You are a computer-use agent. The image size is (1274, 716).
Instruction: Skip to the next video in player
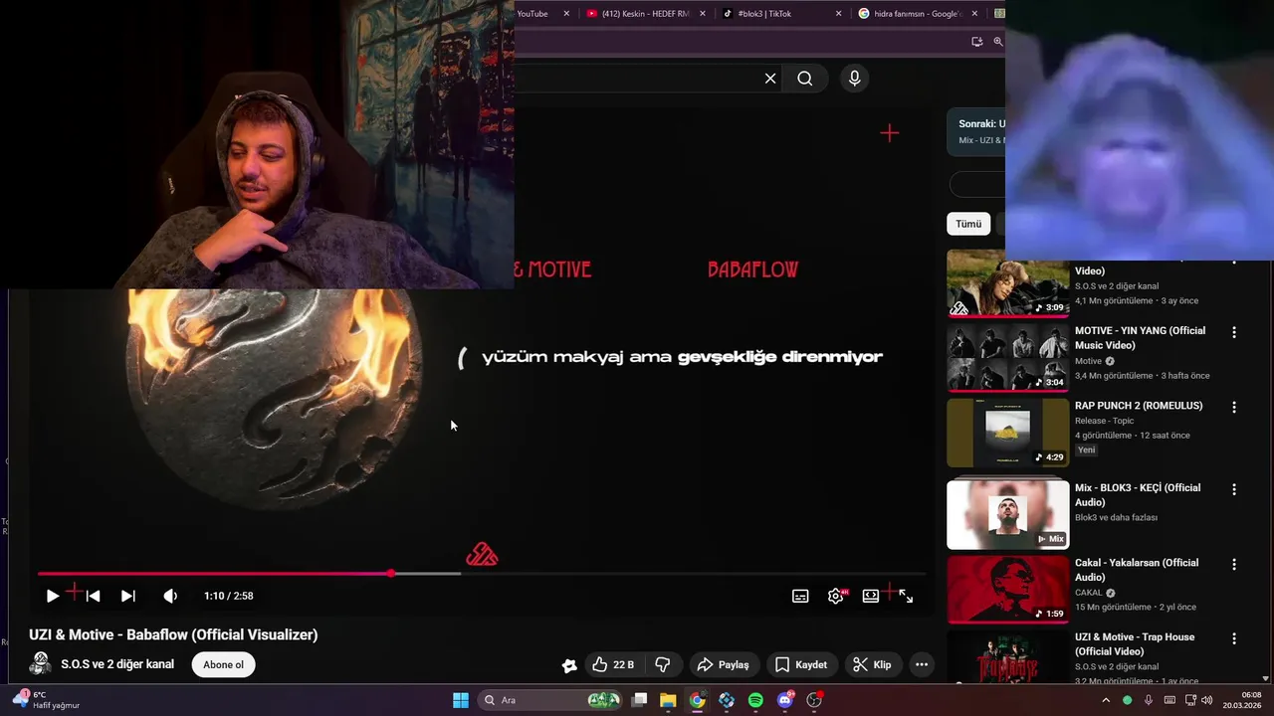tap(128, 596)
